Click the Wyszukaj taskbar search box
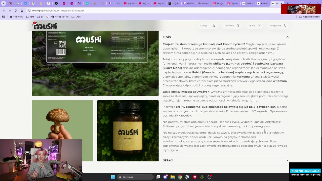Screen dimensions: 322x181 (136, 177)
